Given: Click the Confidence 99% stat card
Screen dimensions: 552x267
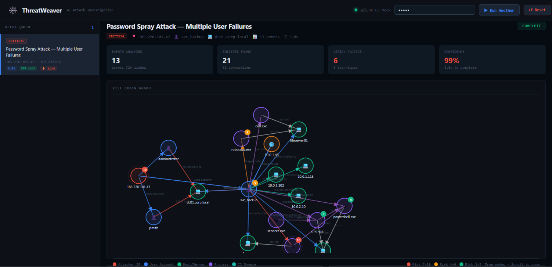Looking at the screenshot, I should coord(493,59).
